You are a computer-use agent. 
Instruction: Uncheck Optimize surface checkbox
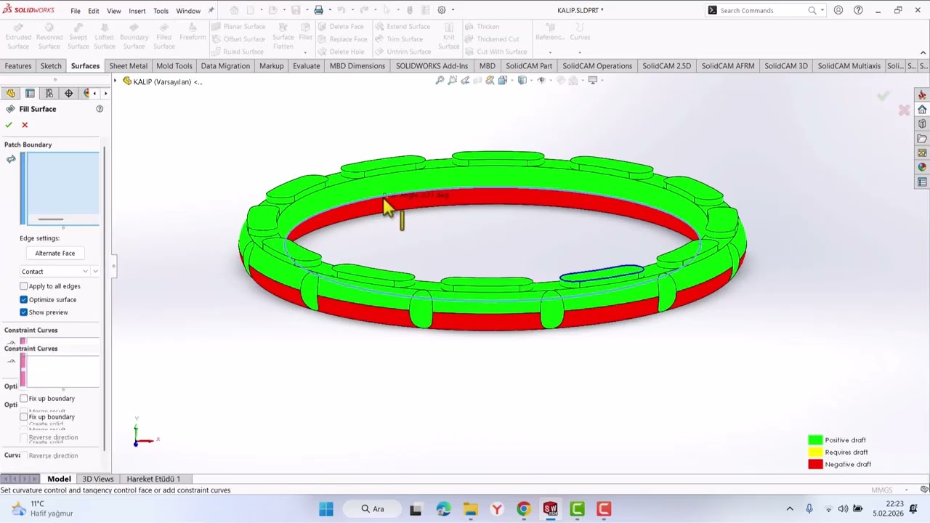24,299
